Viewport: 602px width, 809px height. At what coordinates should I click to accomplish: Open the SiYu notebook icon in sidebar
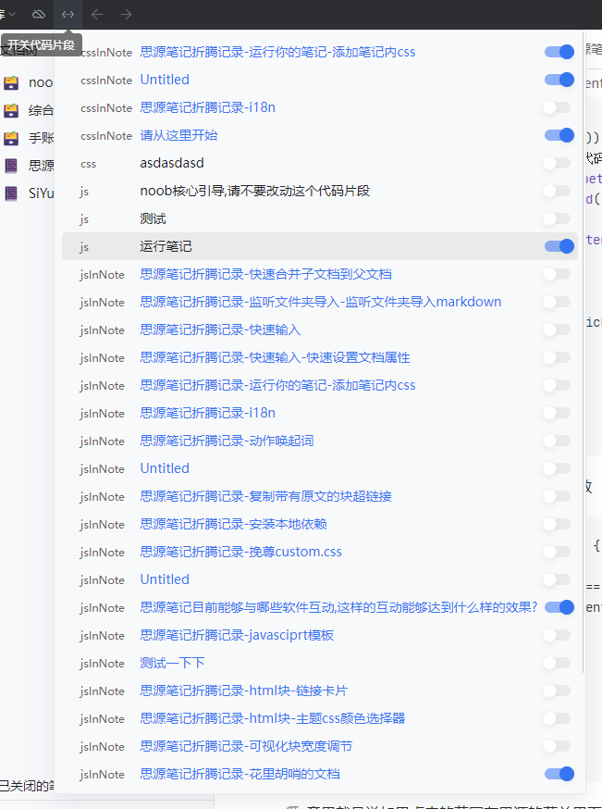click(x=11, y=193)
